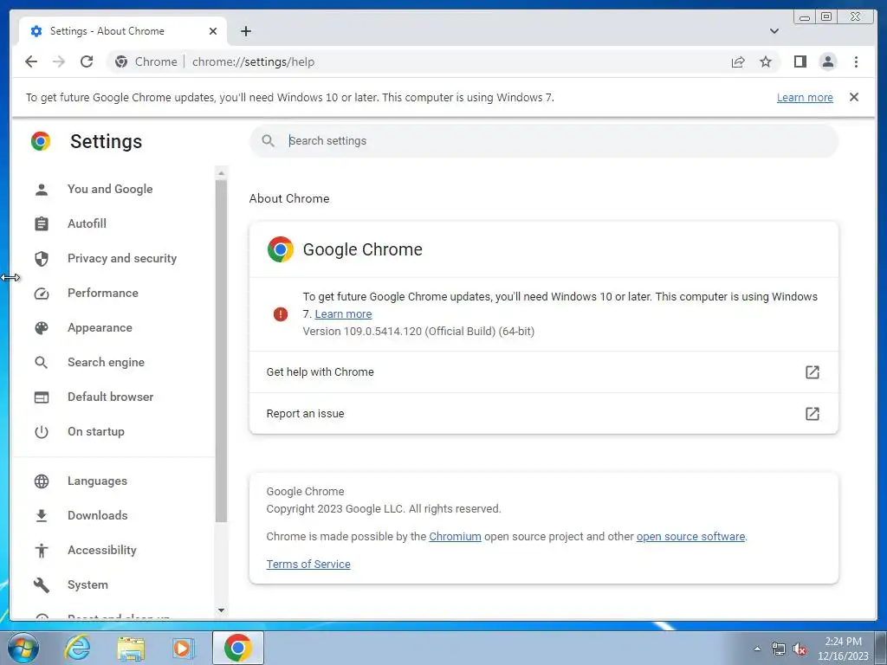This screenshot has height=665, width=887.
Task: Open the Windows Start menu
Action: [x=23, y=648]
